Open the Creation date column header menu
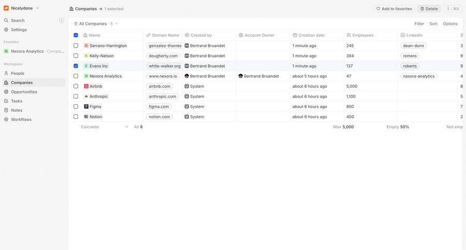 tap(317, 35)
